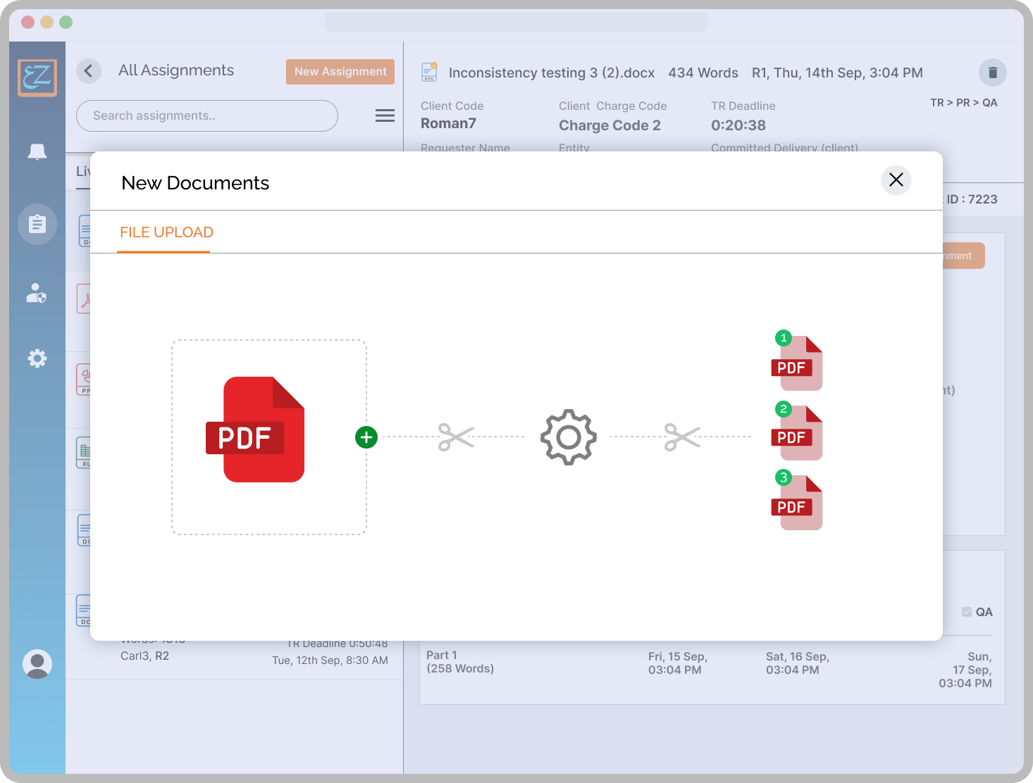This screenshot has width=1033, height=783.
Task: Click the trash delete icon
Action: coord(992,72)
